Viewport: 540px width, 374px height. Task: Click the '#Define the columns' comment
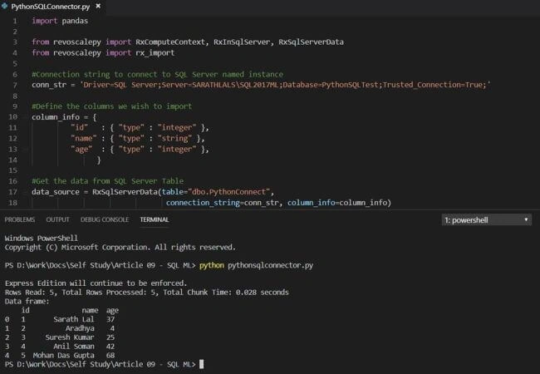click(x=111, y=106)
